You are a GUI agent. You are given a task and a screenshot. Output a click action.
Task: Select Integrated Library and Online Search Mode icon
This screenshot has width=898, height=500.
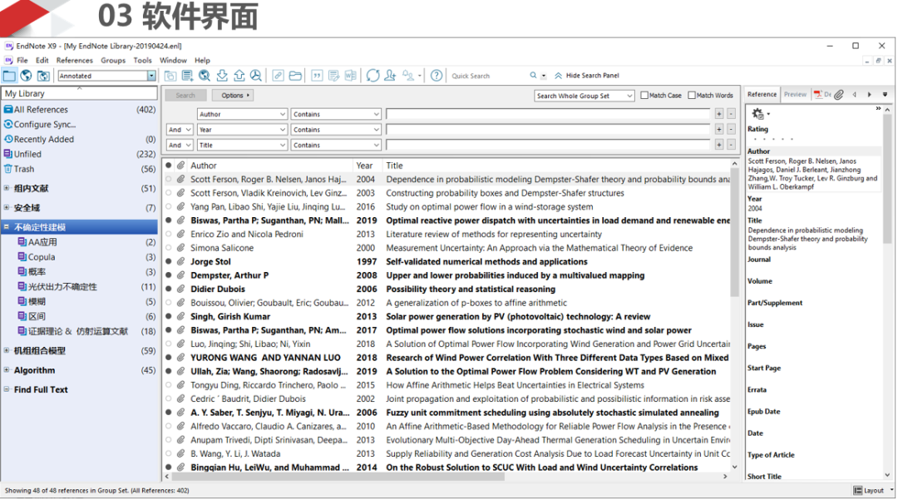tap(43, 76)
